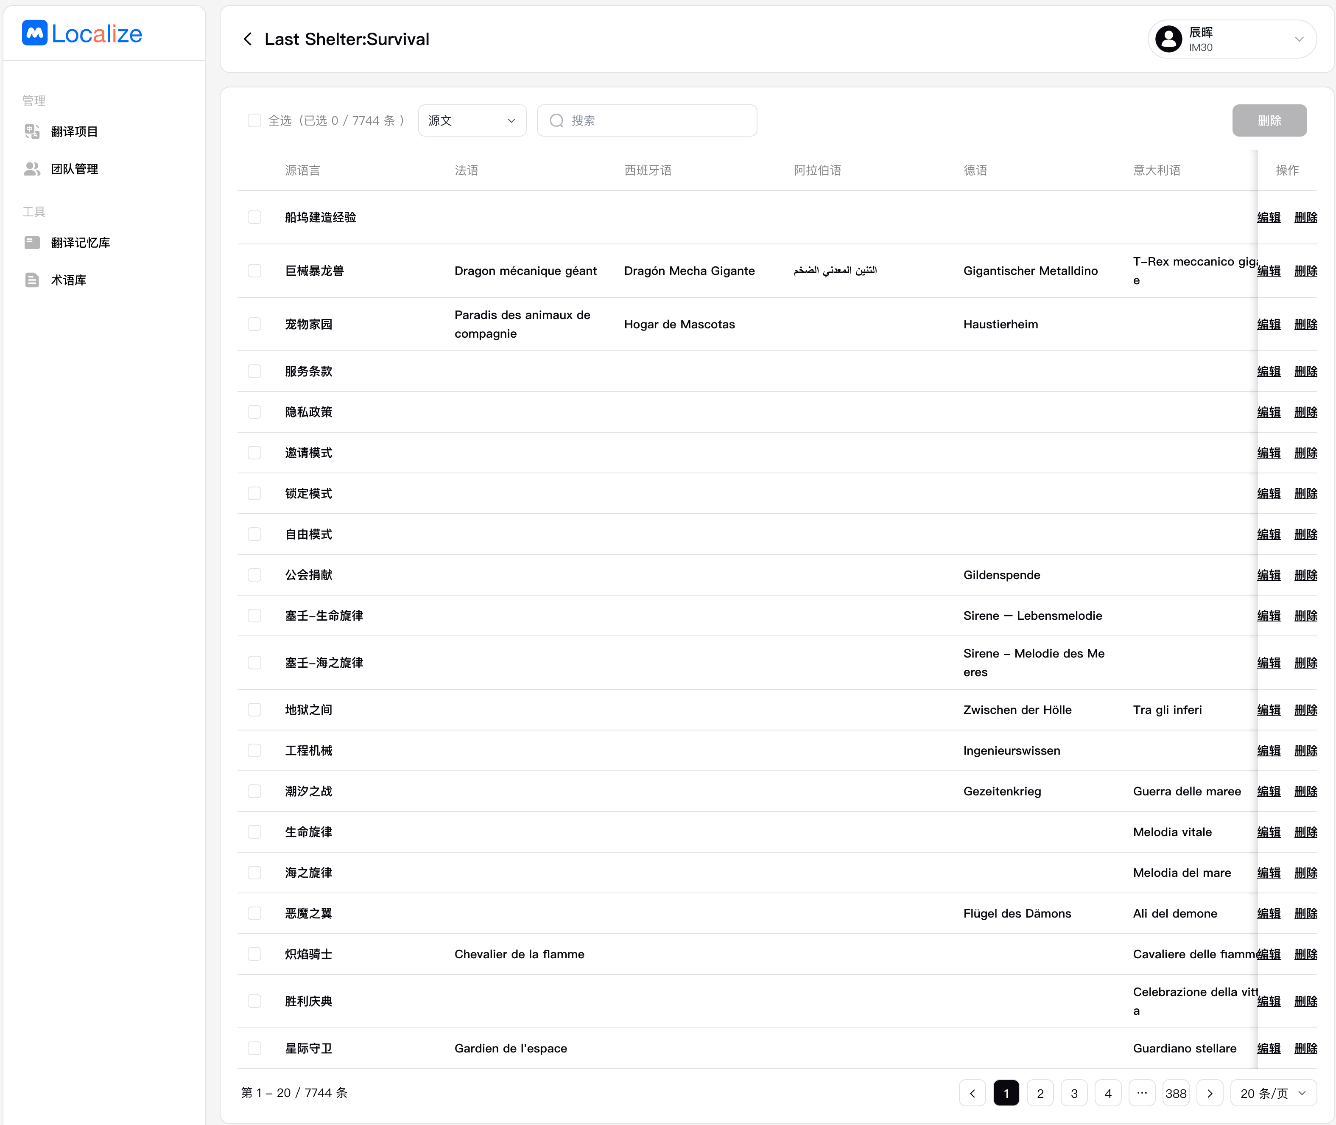Click the Localize logo icon
The height and width of the screenshot is (1125, 1336).
34,33
